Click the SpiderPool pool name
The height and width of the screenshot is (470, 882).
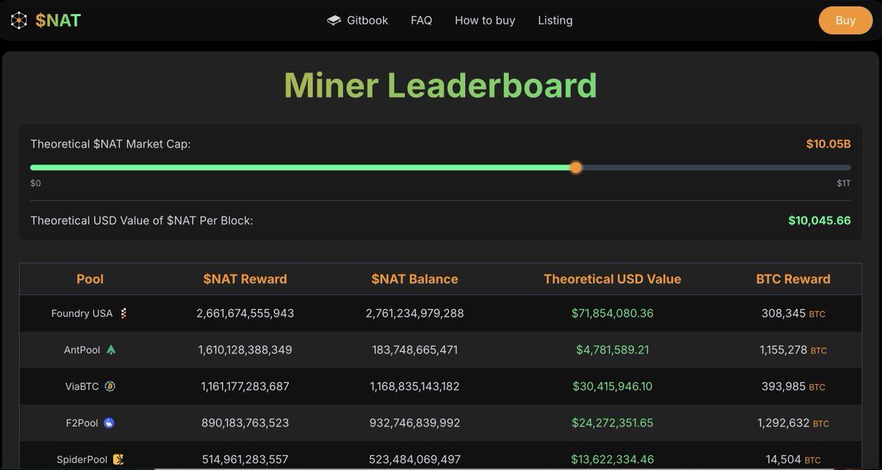click(82, 460)
